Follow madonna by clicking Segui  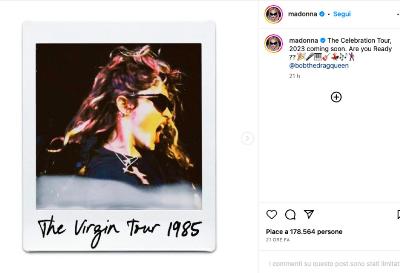coord(342,14)
